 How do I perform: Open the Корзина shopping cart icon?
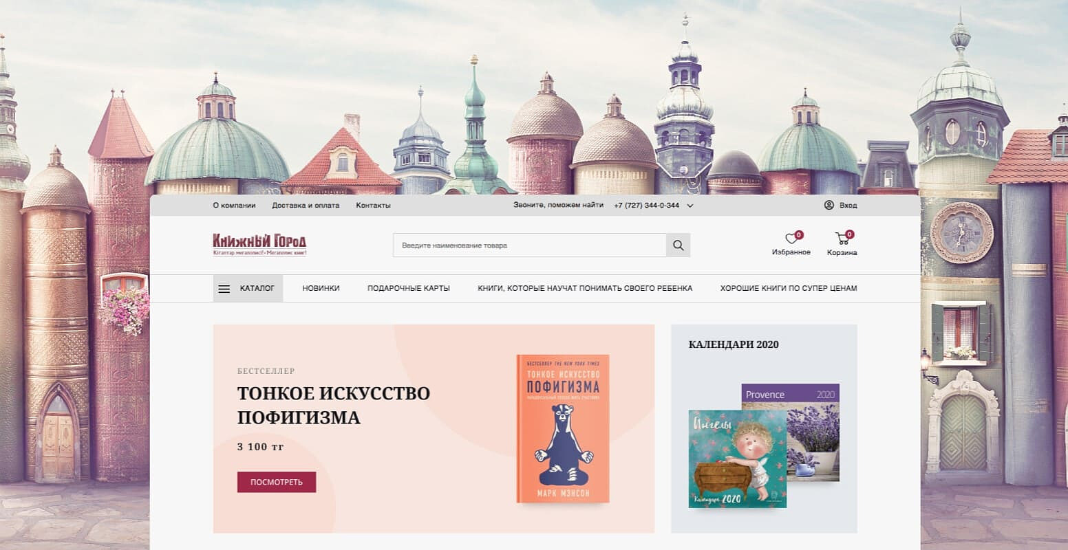(x=842, y=239)
